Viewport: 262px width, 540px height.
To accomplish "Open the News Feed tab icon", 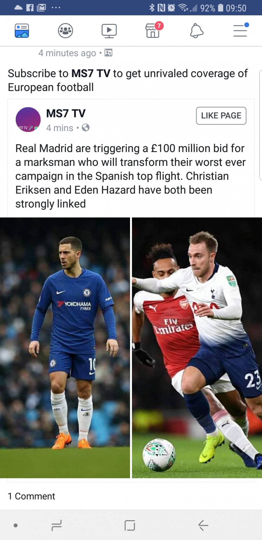I will coord(22,31).
